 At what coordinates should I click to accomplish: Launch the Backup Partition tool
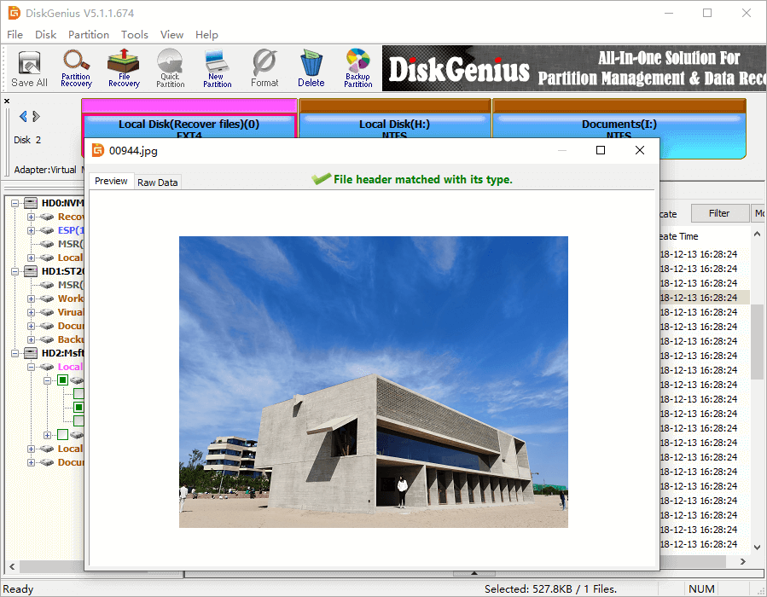[358, 67]
